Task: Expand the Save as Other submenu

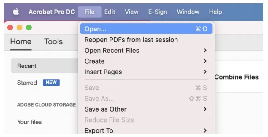Action: [146, 109]
